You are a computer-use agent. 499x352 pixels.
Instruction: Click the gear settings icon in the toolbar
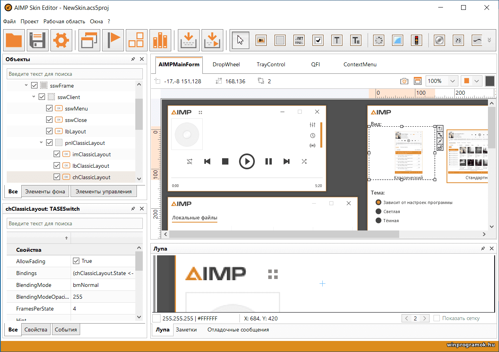click(61, 40)
